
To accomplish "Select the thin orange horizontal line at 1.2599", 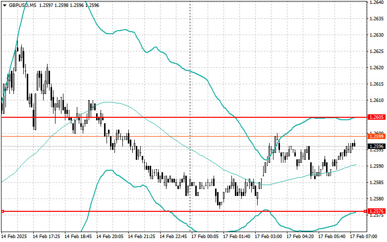I will click(x=184, y=136).
